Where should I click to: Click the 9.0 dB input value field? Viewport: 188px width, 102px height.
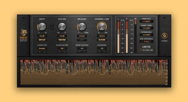click(42, 36)
